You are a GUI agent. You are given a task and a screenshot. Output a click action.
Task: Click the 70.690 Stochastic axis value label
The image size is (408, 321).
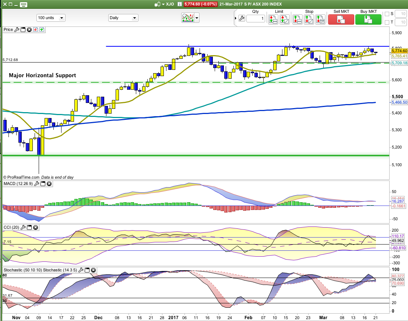398,283
